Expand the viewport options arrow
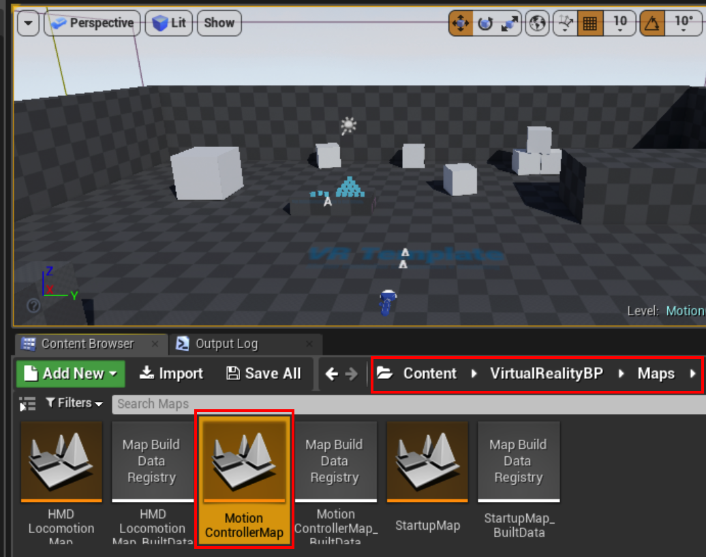 click(x=28, y=22)
